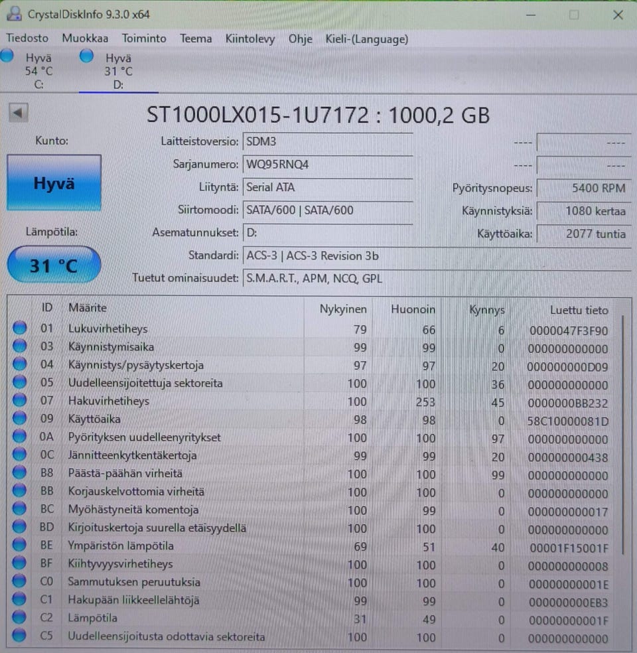Click status orb for Lämpötila C2 row
The height and width of the screenshot is (653, 637).
pos(19,618)
